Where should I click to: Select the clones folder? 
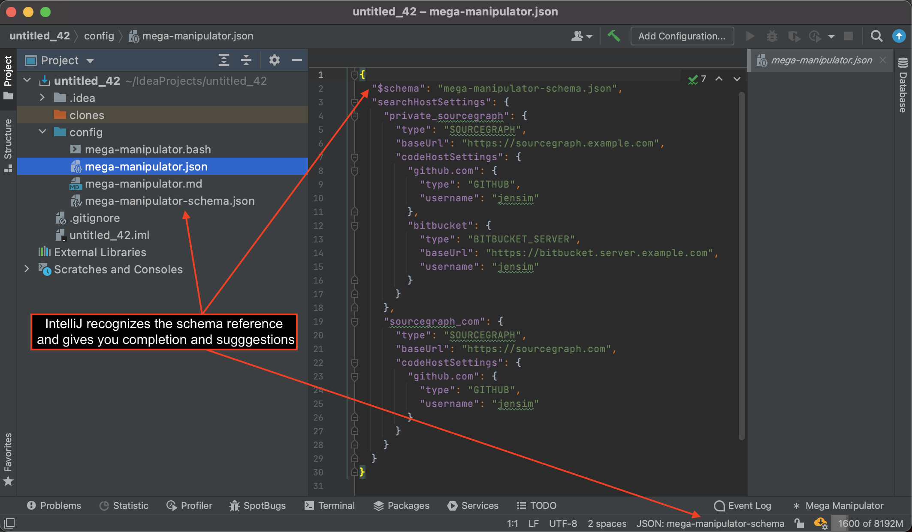point(163,115)
